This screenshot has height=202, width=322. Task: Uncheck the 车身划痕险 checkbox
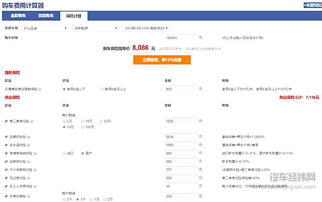6,196
